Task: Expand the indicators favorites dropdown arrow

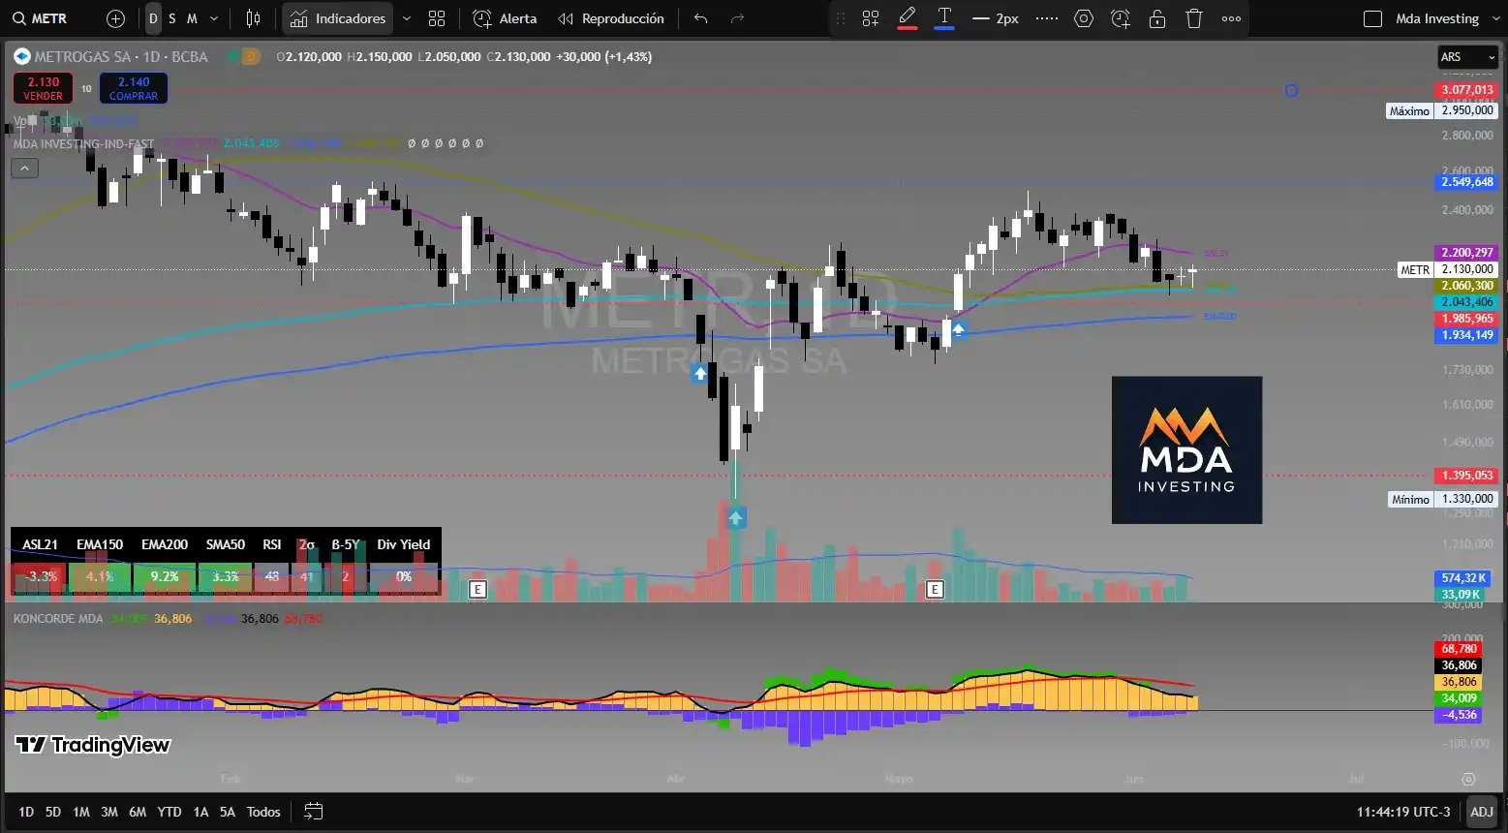Action: (x=407, y=18)
